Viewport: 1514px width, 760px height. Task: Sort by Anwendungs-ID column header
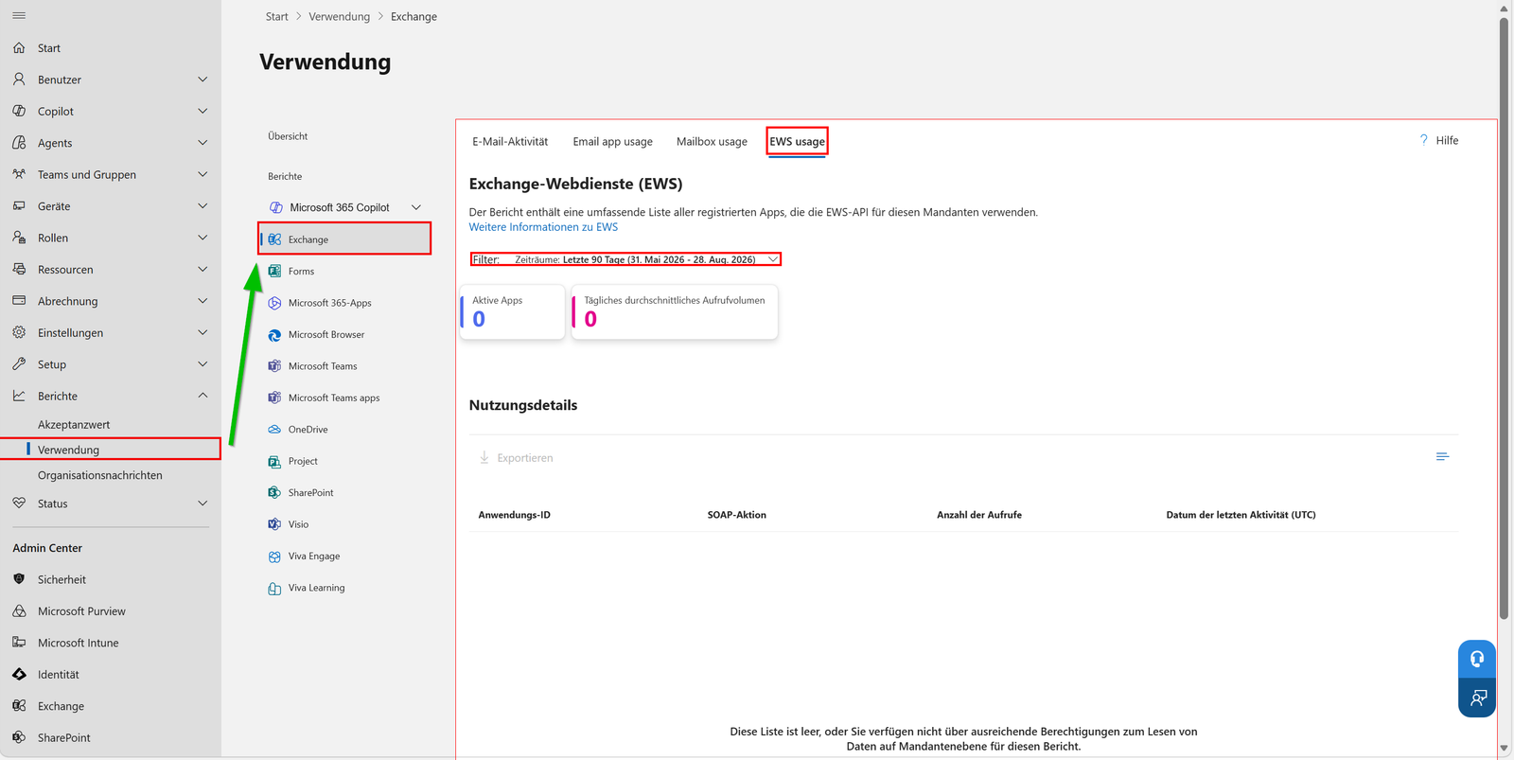(x=514, y=515)
